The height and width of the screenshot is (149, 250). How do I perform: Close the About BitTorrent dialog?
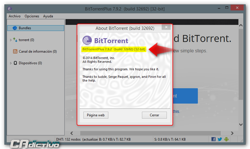pos(166,27)
